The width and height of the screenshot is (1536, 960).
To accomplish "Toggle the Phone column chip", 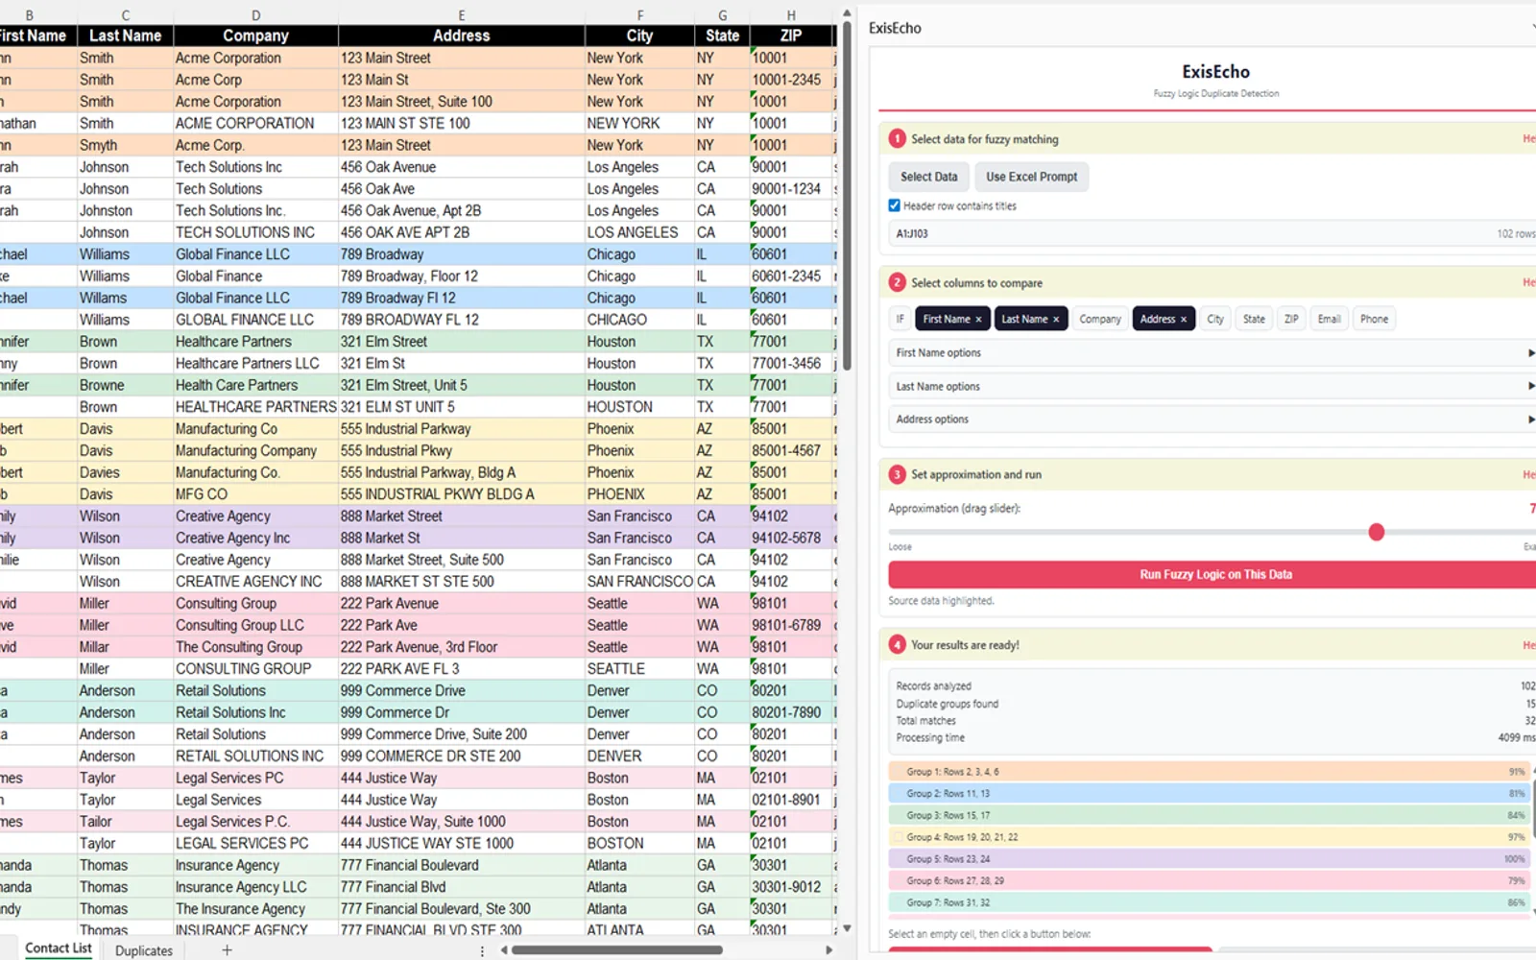I will 1374,320.
